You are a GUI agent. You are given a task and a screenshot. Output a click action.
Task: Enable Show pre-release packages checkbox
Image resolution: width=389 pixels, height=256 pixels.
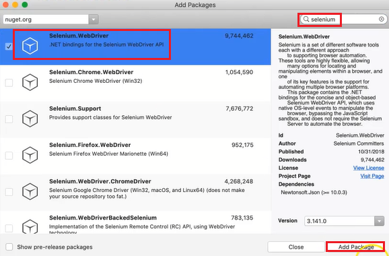pyautogui.click(x=9, y=247)
